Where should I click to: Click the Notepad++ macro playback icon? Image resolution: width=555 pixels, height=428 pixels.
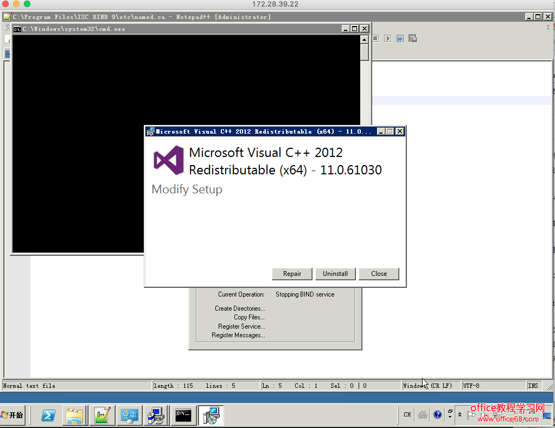[x=387, y=38]
